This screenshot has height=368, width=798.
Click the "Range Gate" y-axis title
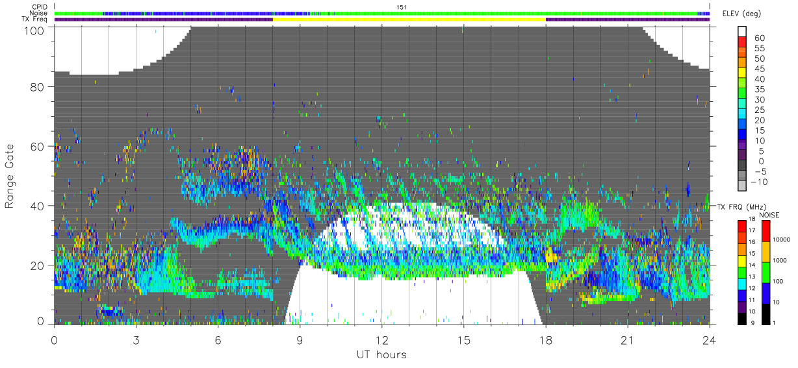coord(10,176)
